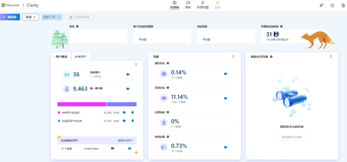Click magenta new-user segment of bar
Viewport: 347px width, 162px height.
[82, 104]
